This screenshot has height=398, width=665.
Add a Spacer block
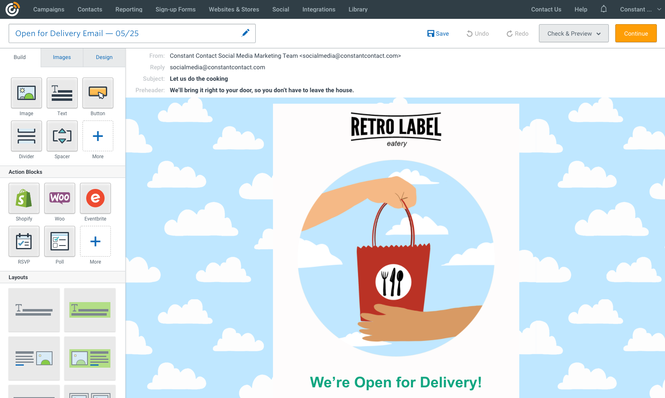tap(62, 136)
